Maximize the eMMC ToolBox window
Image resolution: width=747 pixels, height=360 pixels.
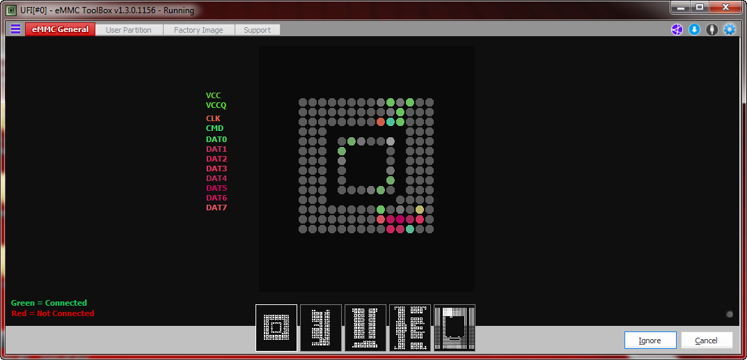(x=699, y=7)
